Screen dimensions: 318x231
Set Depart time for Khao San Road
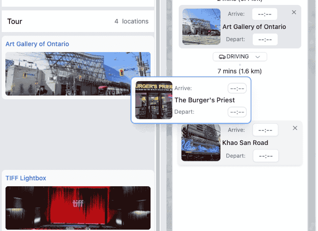click(x=266, y=156)
